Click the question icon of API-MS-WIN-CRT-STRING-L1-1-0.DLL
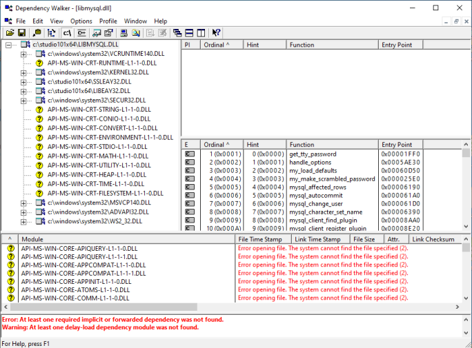Viewport: 472px width, 348px height. (39, 110)
